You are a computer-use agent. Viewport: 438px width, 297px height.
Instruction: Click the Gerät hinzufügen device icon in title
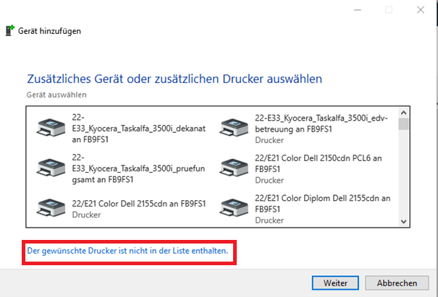tap(10, 30)
